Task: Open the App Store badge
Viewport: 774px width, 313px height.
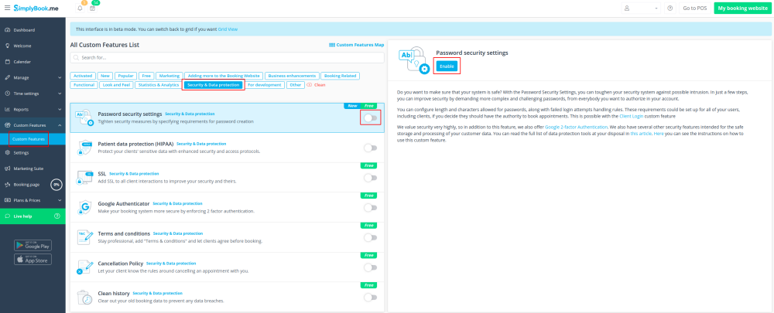Action: click(x=33, y=260)
